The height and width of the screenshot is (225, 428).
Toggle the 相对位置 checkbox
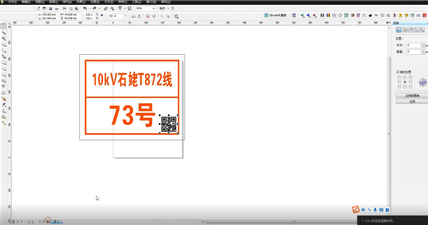[398, 72]
